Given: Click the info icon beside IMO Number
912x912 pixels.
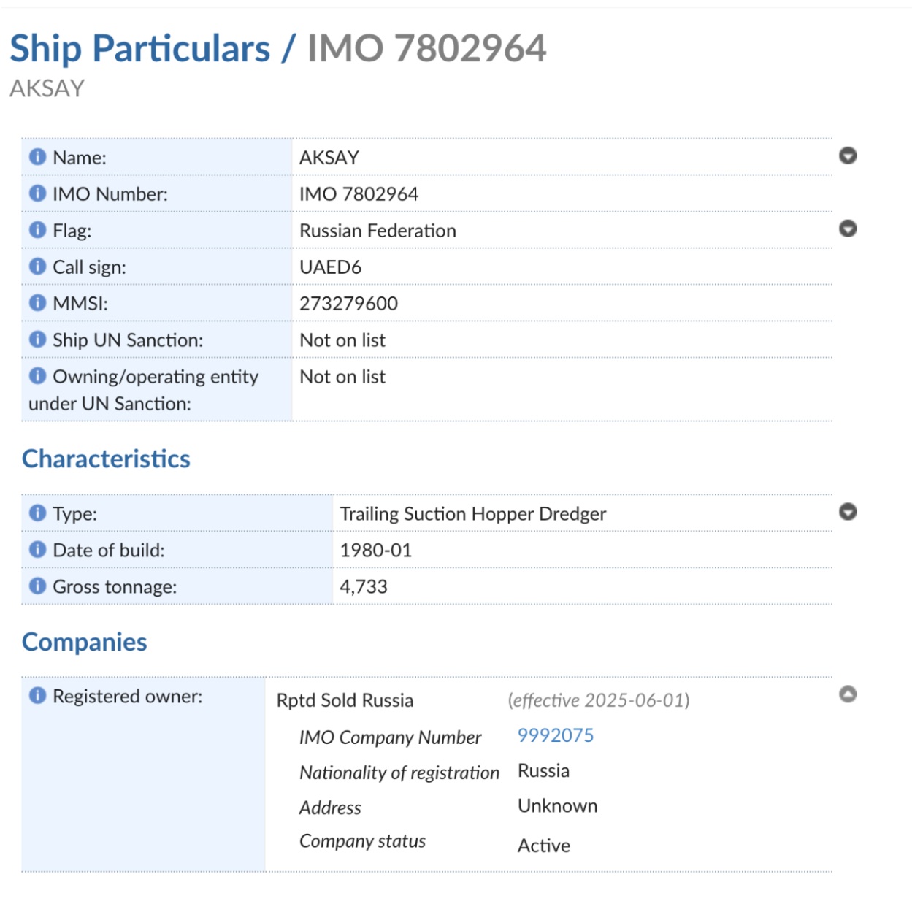Looking at the screenshot, I should 37,193.
